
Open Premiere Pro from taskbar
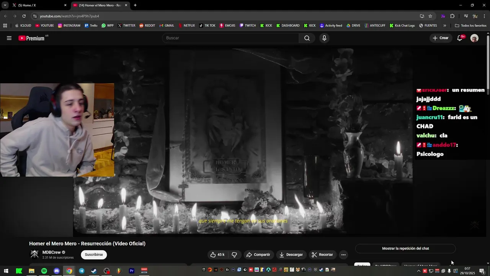132,271
